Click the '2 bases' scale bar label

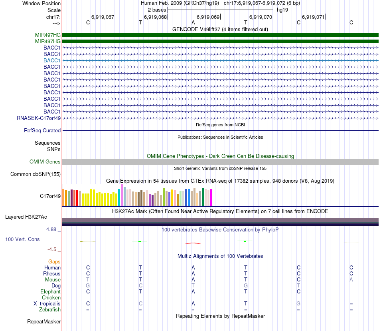tap(157, 10)
